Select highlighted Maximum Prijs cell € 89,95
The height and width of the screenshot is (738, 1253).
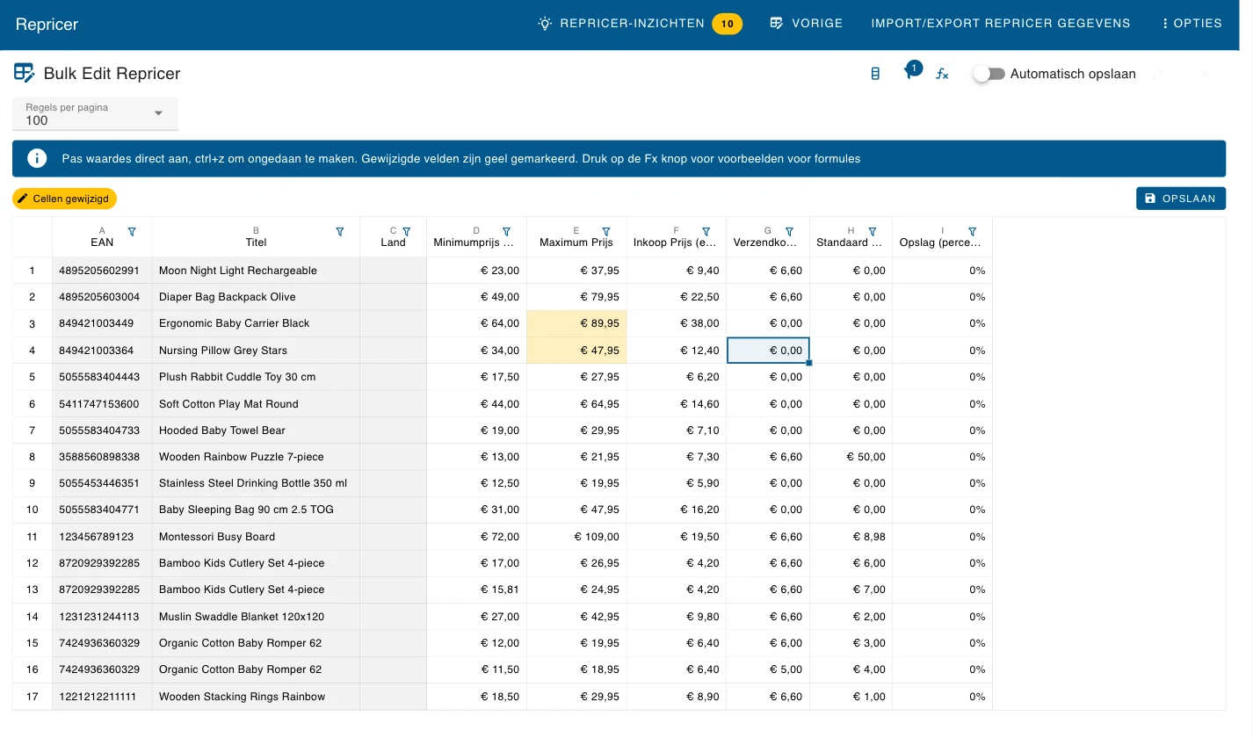[576, 323]
